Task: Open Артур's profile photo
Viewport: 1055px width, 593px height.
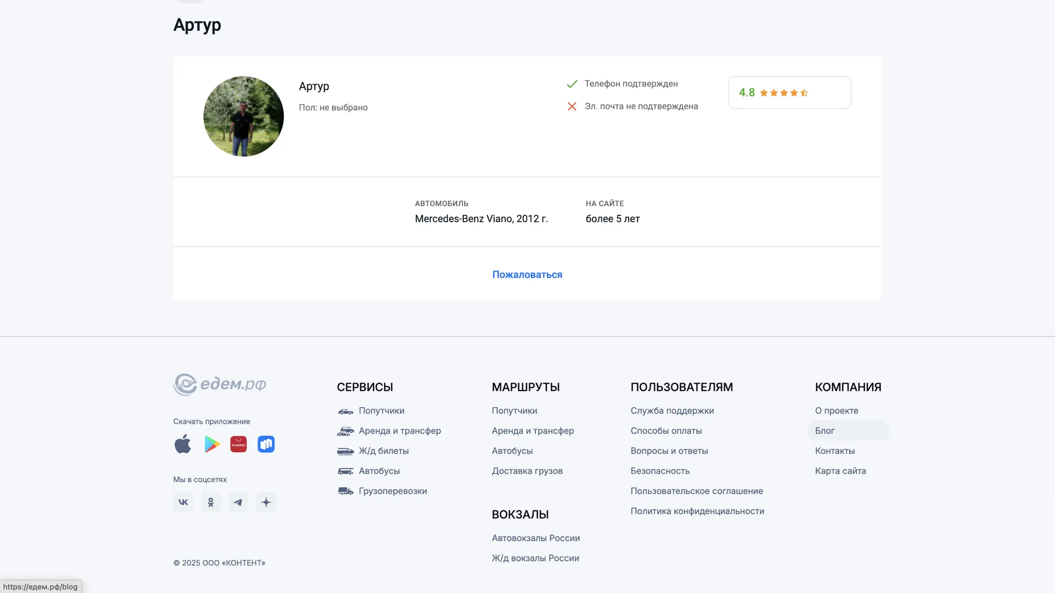Action: point(243,116)
